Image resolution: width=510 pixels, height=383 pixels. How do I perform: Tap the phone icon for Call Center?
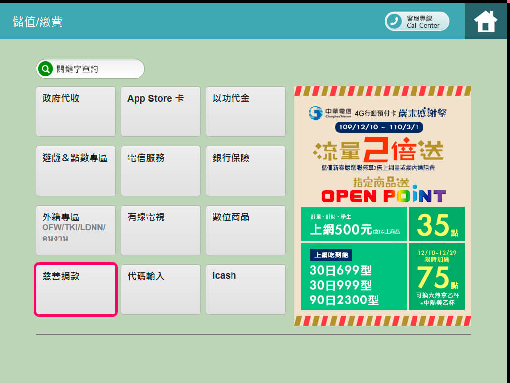pyautogui.click(x=395, y=21)
